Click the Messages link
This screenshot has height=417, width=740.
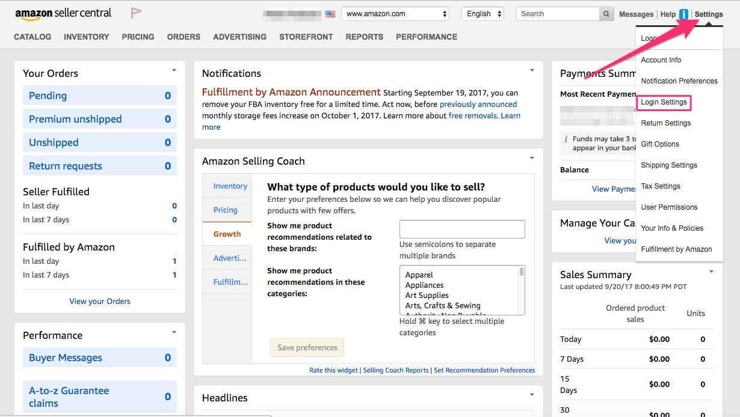[x=636, y=14]
